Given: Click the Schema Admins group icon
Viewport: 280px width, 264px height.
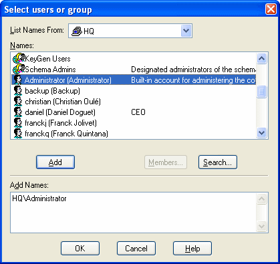Looking at the screenshot, I should tap(19, 69).
